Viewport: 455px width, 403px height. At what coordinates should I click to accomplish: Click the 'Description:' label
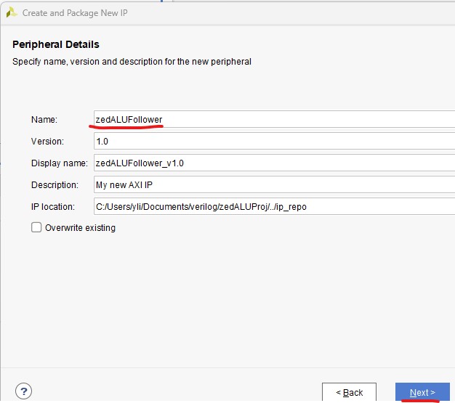(x=55, y=185)
